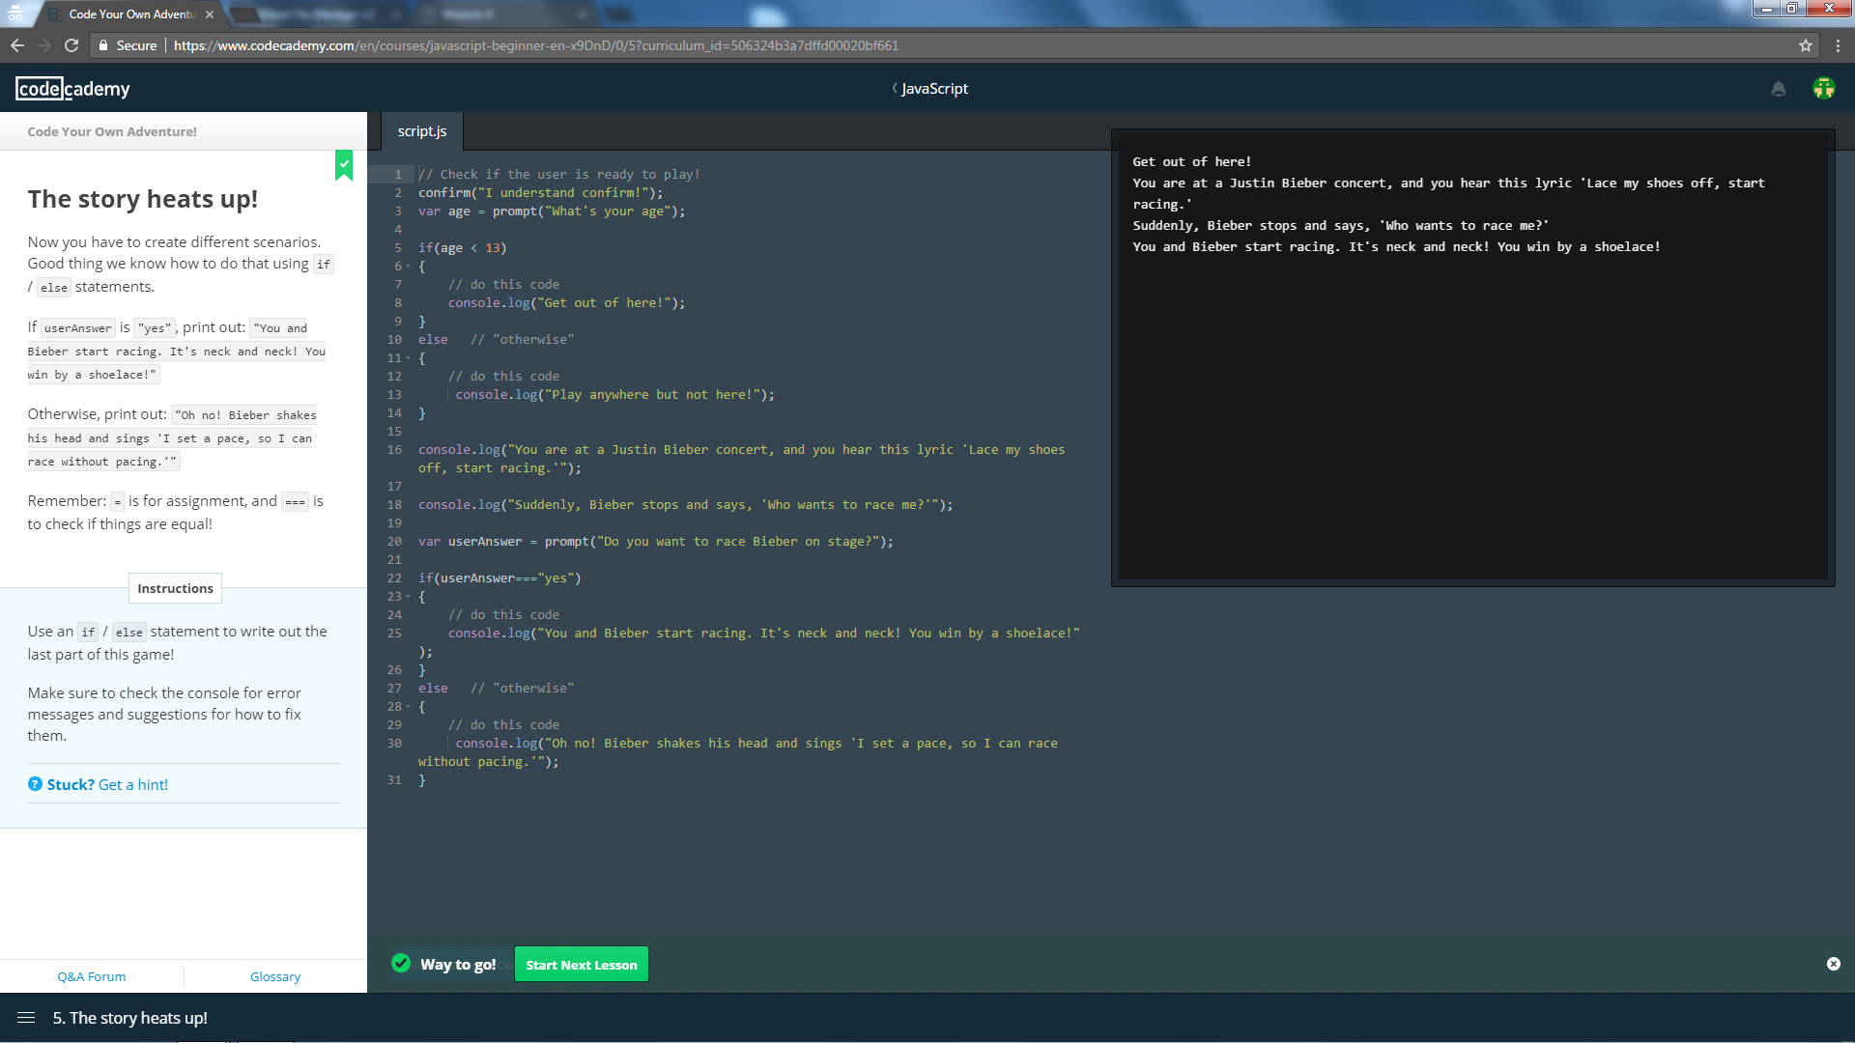Click the green bookmark checkmark ribbon
The image size is (1855, 1043).
344,165
